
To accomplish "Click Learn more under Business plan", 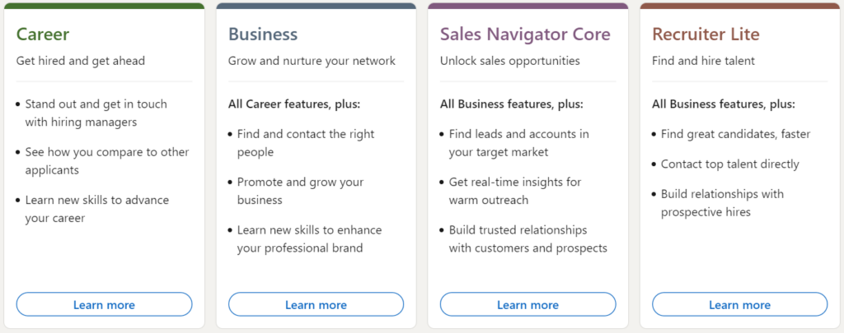I will (x=316, y=304).
